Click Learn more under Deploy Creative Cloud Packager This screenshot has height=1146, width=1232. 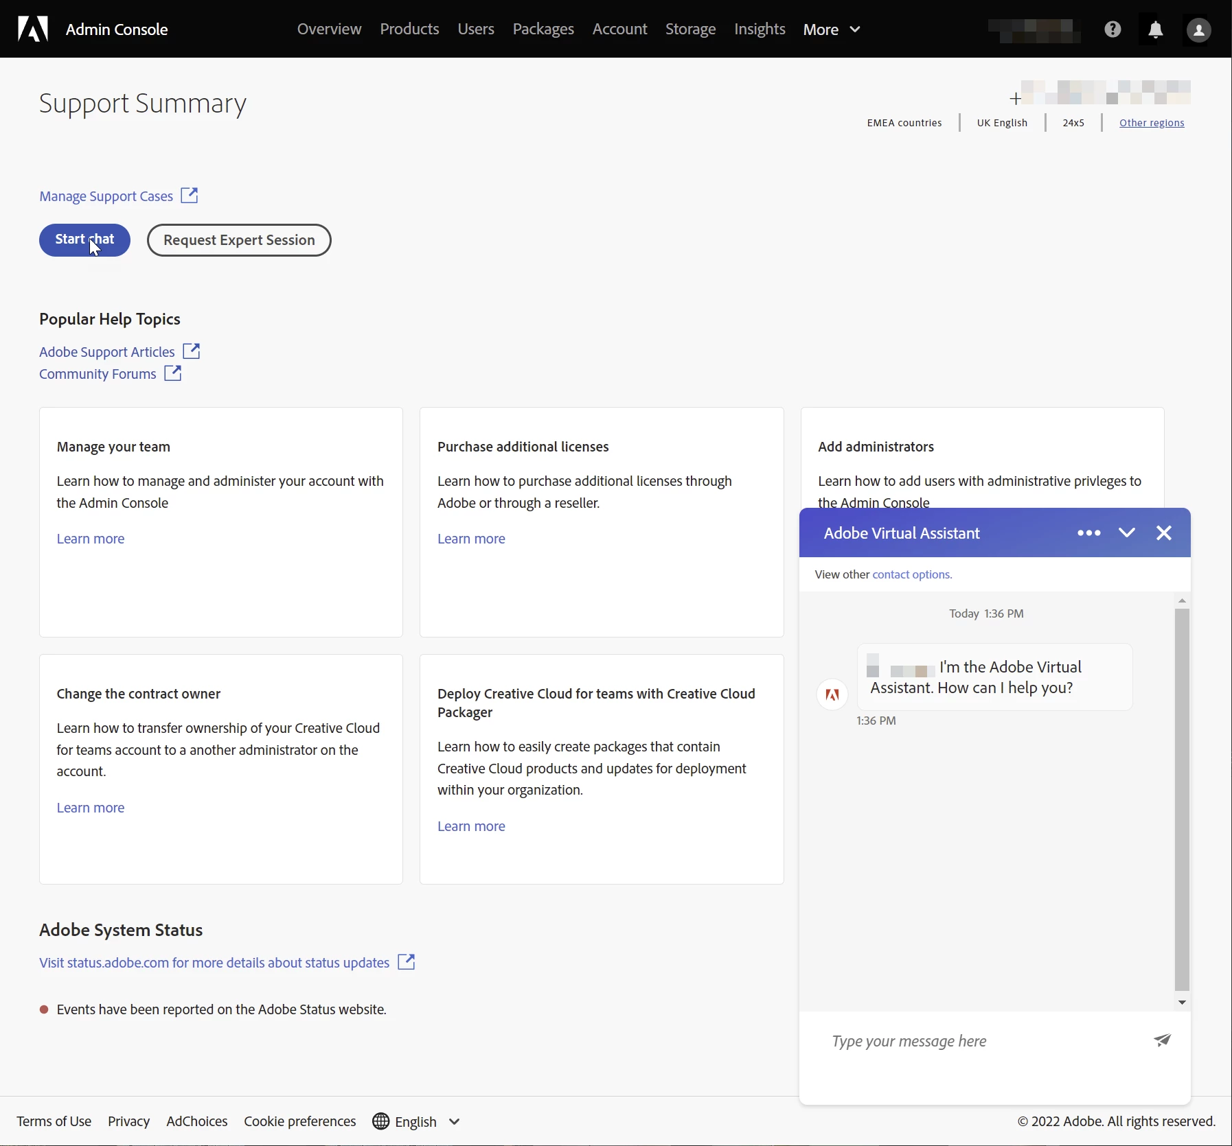[471, 826]
